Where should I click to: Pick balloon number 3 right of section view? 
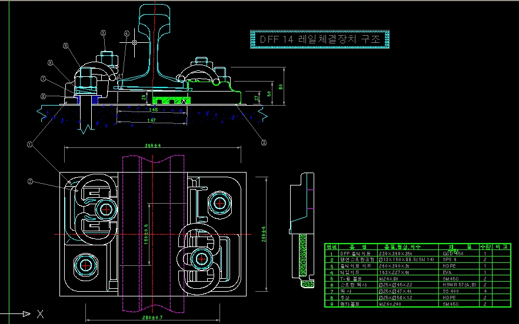pos(264,141)
